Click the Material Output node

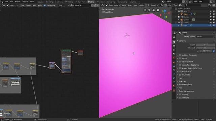point(80,53)
